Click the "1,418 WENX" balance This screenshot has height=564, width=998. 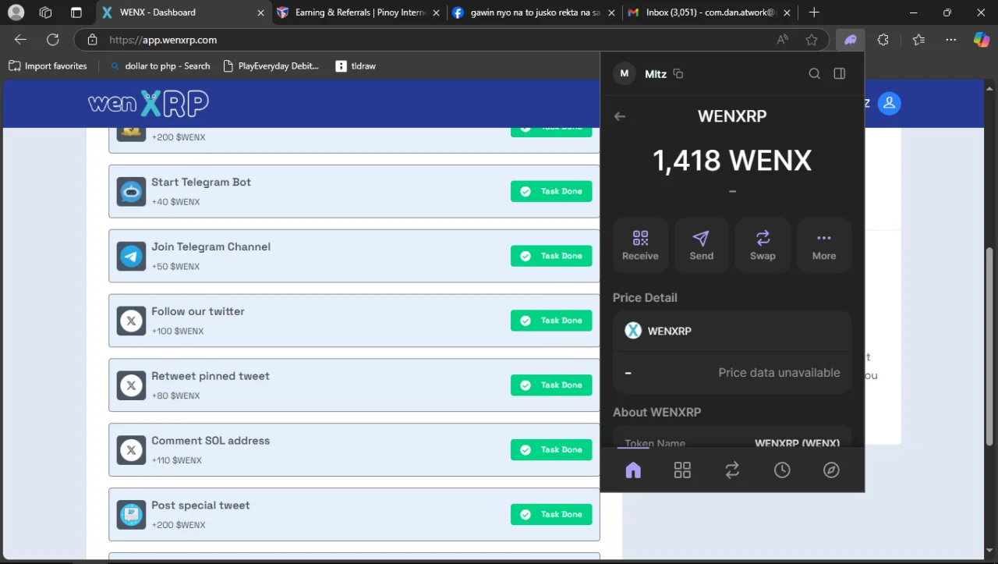pyautogui.click(x=732, y=161)
